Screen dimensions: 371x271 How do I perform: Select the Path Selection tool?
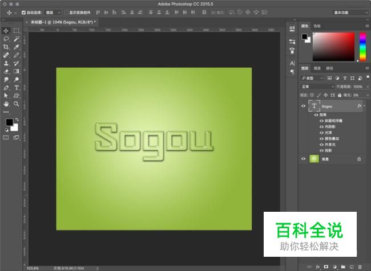[6, 96]
